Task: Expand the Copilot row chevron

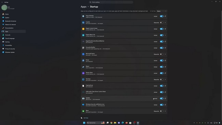Action: 165,23
